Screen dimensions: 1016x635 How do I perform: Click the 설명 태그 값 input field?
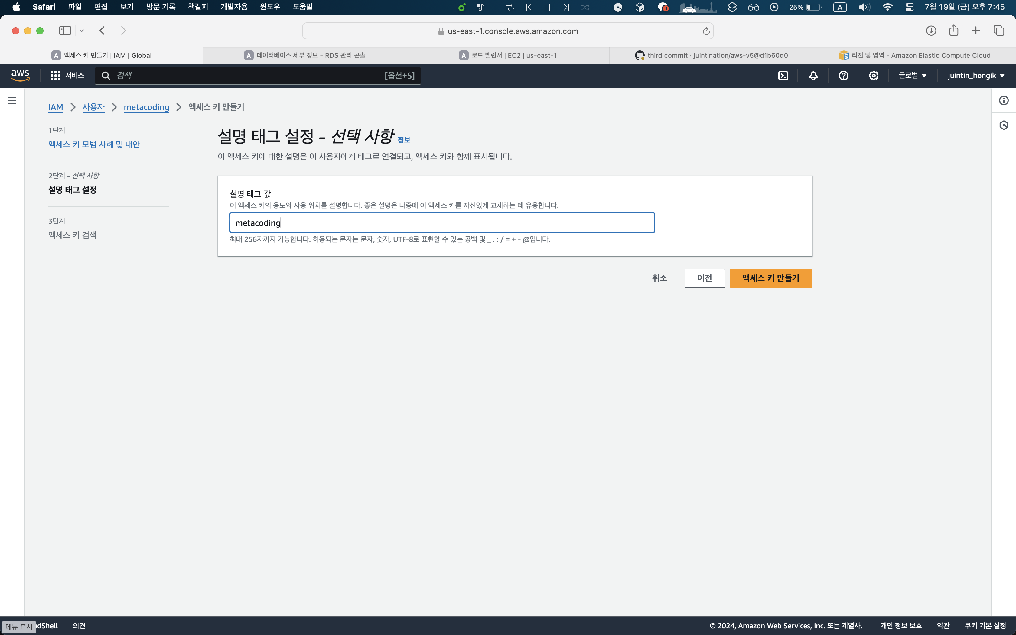tap(442, 223)
